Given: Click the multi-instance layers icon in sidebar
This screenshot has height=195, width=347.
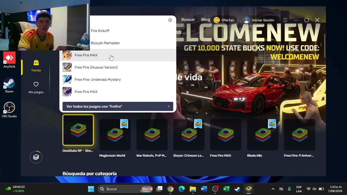Looking at the screenshot, I should point(36,157).
